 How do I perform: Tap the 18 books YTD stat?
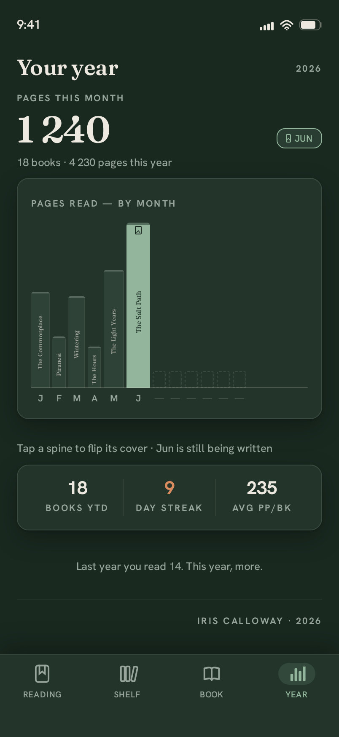point(77,497)
